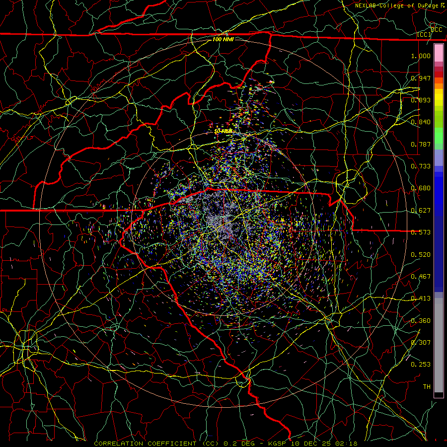Screen dimensions: 447x447
Task: Click the 0.2 DEG elevation text
Action: pos(239,444)
